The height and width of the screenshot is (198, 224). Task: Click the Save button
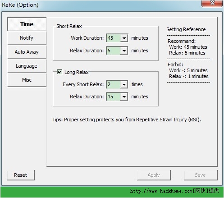(201, 175)
